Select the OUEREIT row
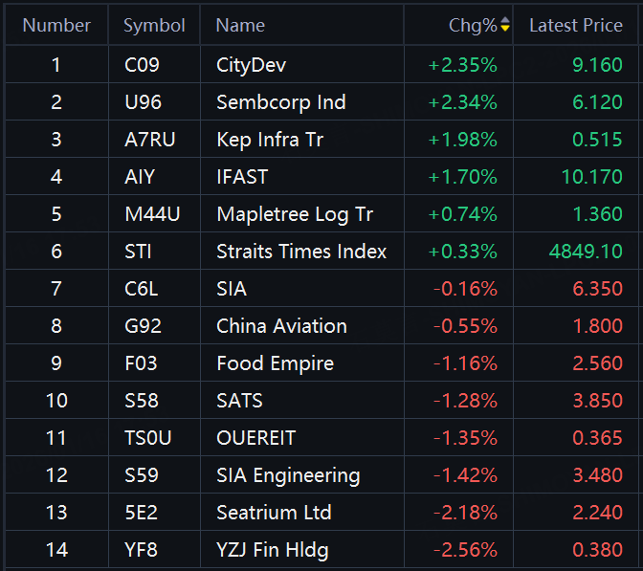 click(255, 438)
